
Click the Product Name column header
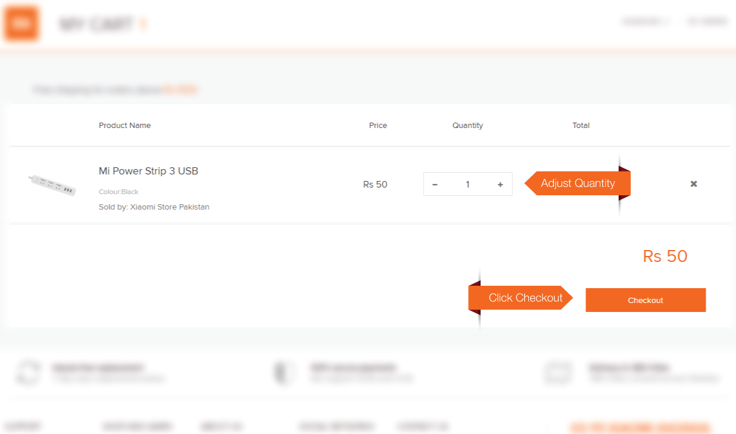(x=124, y=125)
